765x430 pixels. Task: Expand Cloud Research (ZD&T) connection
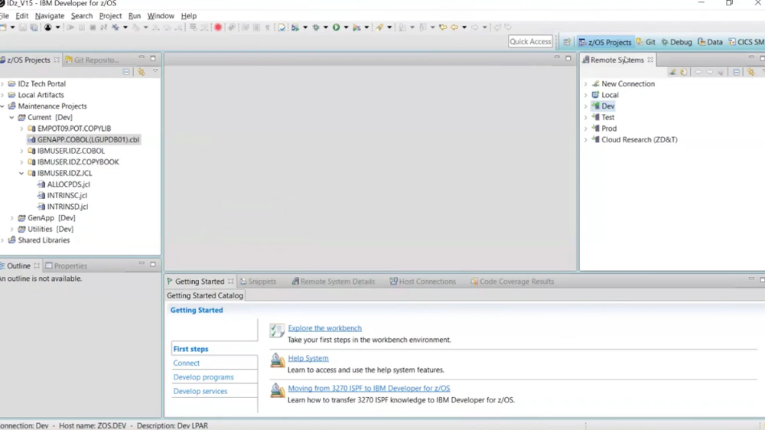tap(586, 140)
